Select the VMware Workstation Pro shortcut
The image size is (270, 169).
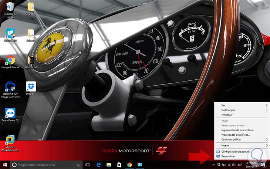(10, 143)
